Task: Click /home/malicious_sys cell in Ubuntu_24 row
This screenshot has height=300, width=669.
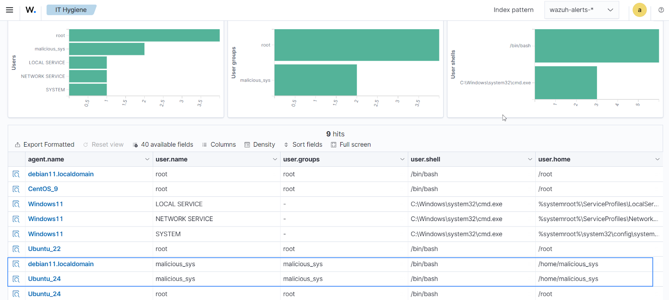Action: point(599,279)
